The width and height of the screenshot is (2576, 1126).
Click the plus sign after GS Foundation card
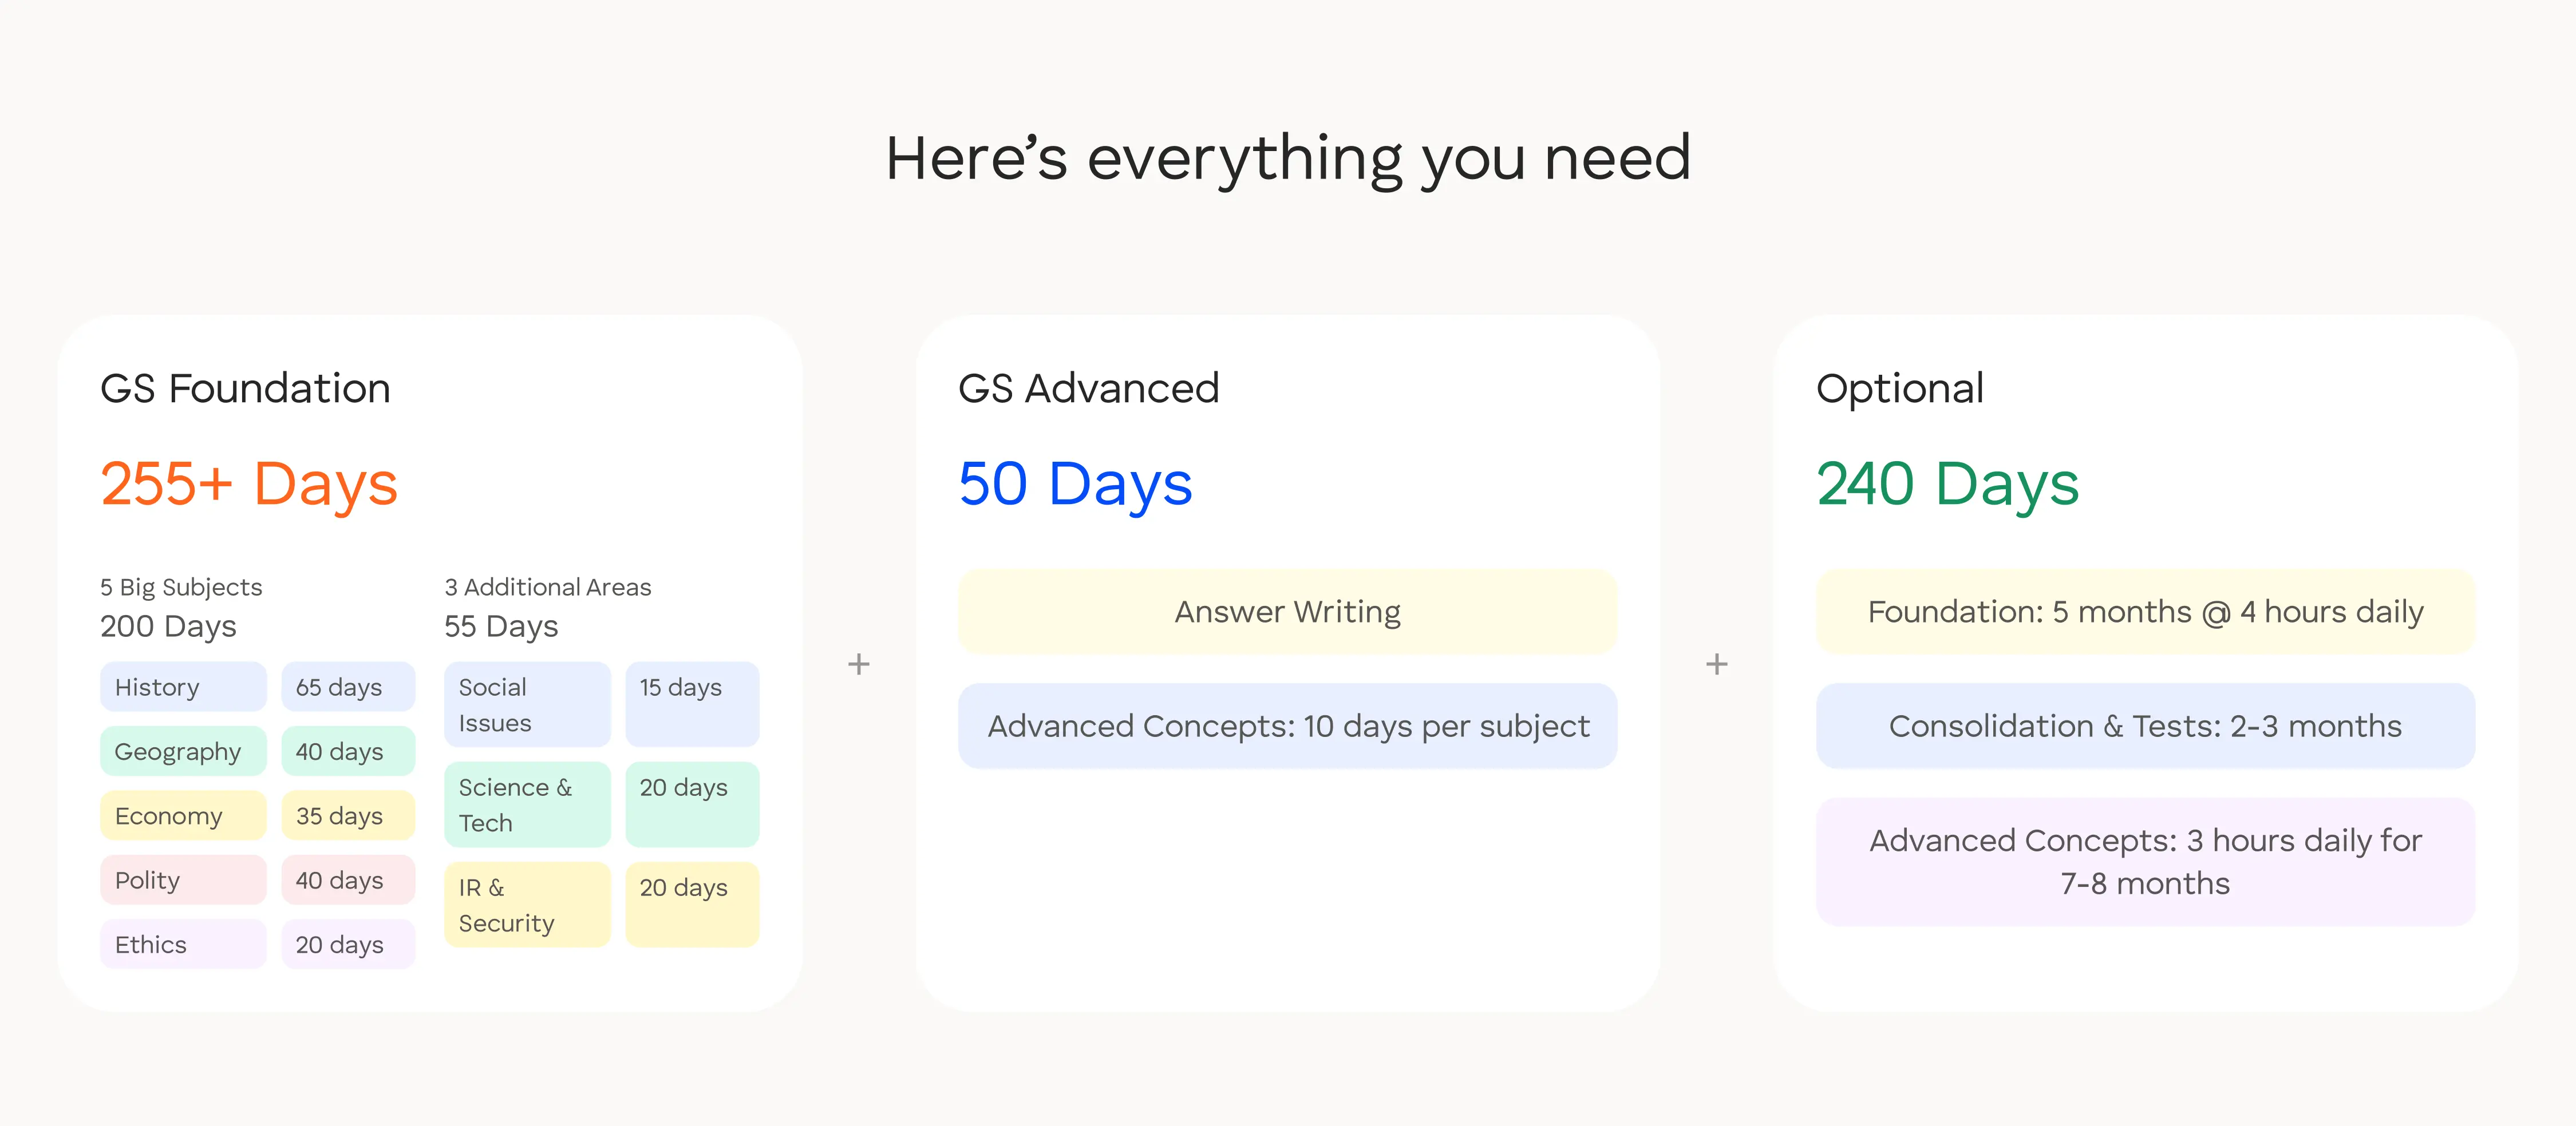click(x=858, y=664)
